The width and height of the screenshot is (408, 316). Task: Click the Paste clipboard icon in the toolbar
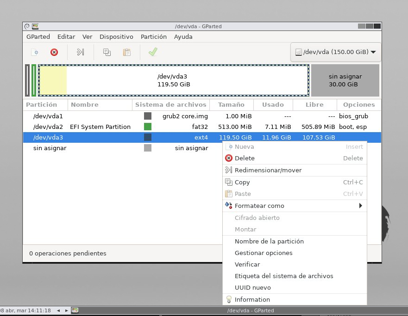pos(126,52)
